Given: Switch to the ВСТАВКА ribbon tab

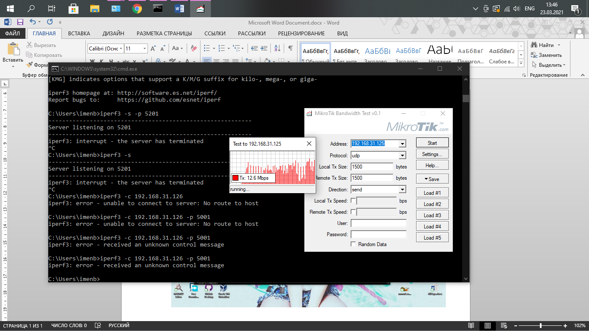Looking at the screenshot, I should [79, 34].
